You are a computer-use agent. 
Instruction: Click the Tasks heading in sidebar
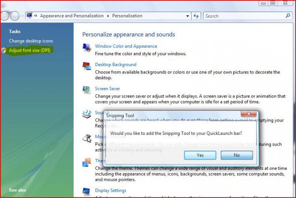[15, 31]
